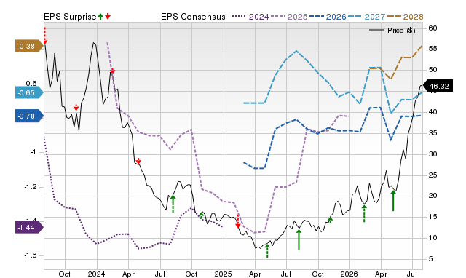Click the 2025 label on the time axis
This screenshot has width=466, height=278.
(224, 274)
